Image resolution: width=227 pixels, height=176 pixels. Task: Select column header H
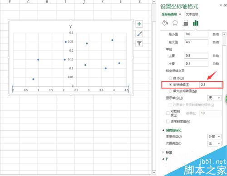tap(47, 2)
